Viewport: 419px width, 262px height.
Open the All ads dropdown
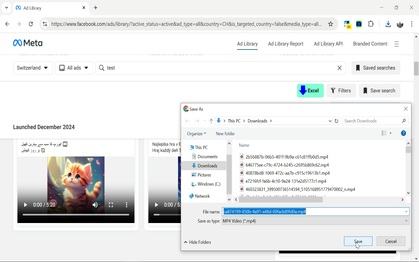click(x=74, y=68)
